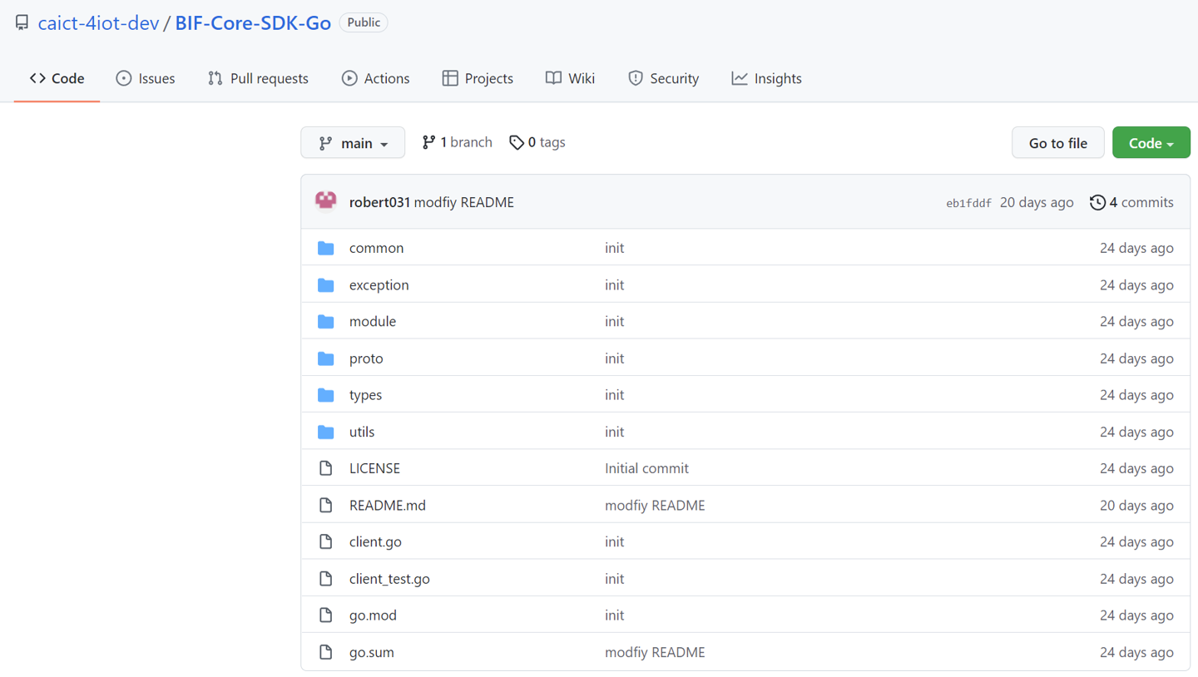The width and height of the screenshot is (1198, 677).
Task: Open the module folder
Action: click(x=373, y=322)
